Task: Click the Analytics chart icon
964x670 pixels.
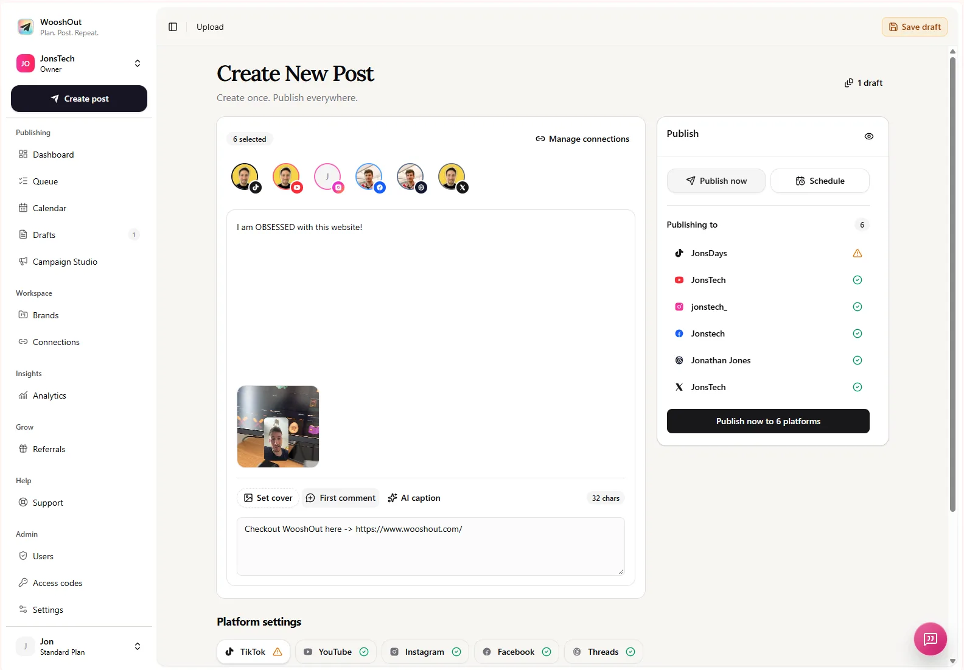Action: click(x=23, y=396)
